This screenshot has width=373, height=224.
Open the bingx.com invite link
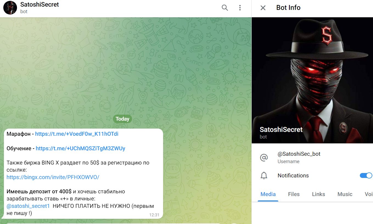point(53,177)
